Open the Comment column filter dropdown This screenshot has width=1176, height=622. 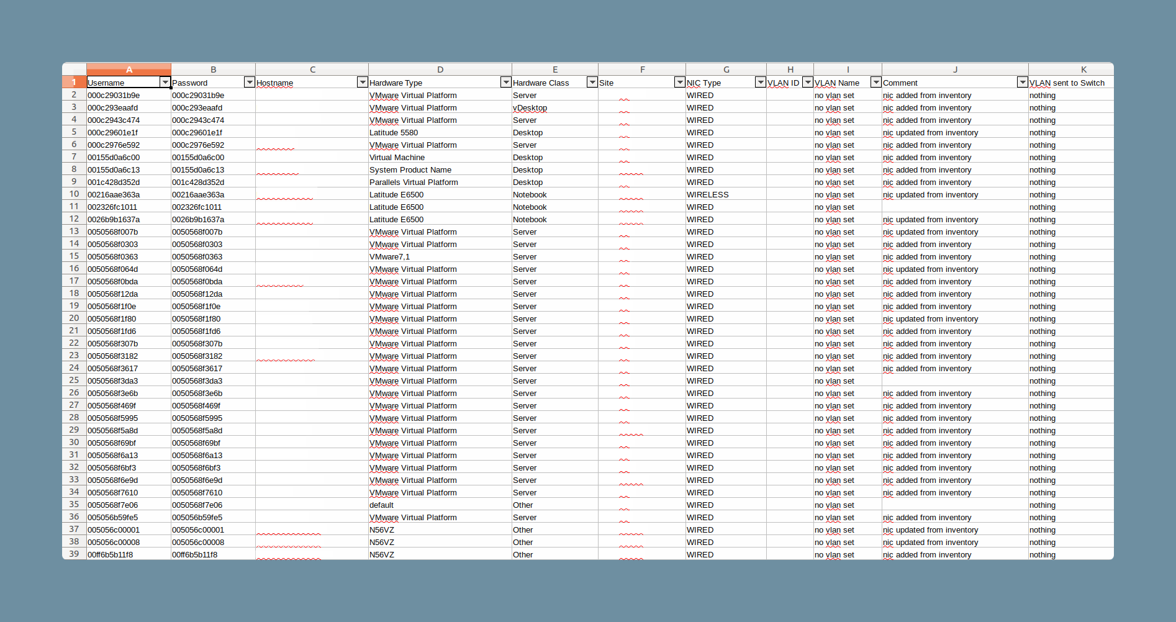point(1022,83)
